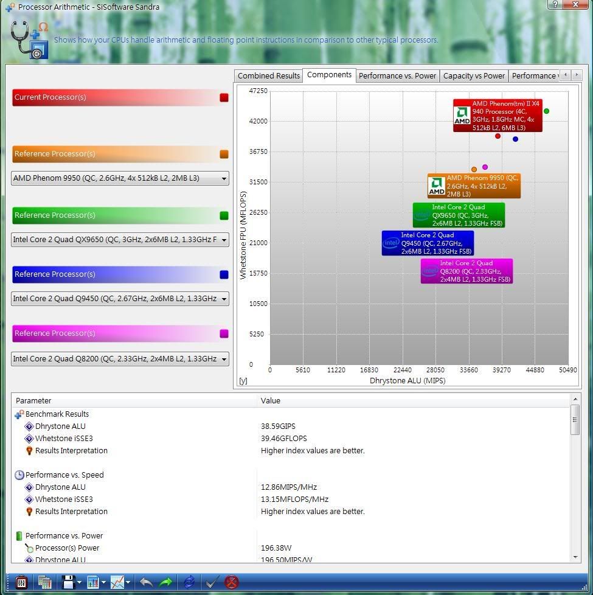Click the copy results icon in toolbar

click(45, 582)
